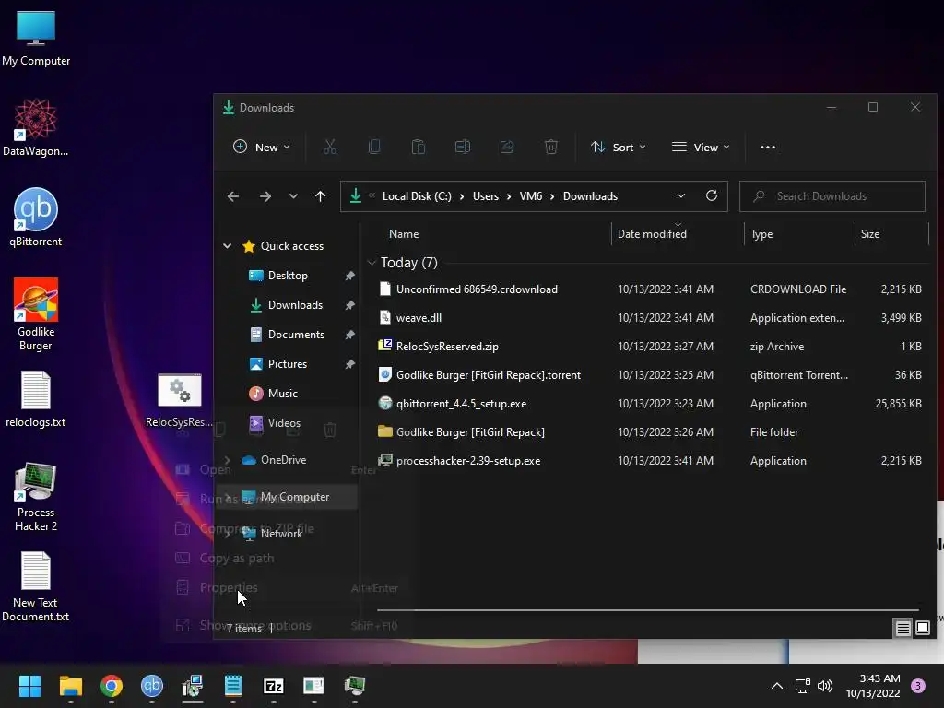Image resolution: width=944 pixels, height=708 pixels.
Task: Sort by Type column header
Action: coord(761,233)
